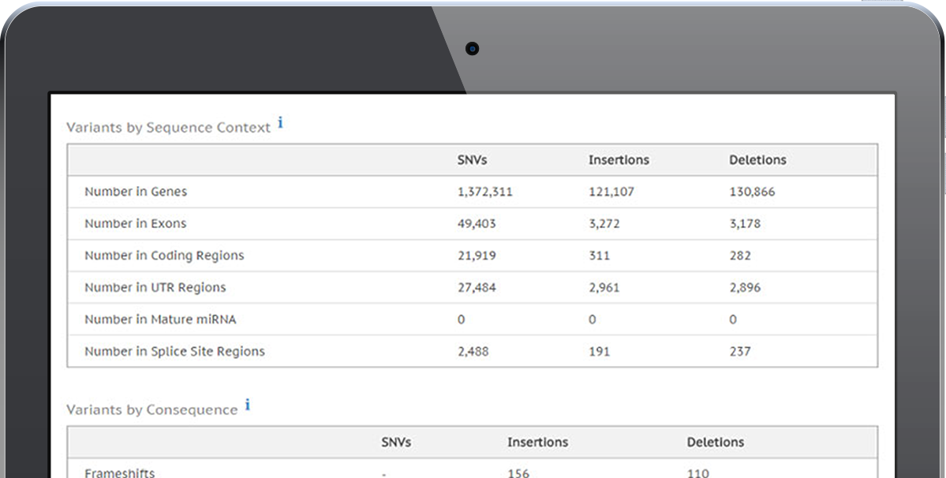Select the Number in Mature miRNA row label
The width and height of the screenshot is (946, 478).
[160, 319]
